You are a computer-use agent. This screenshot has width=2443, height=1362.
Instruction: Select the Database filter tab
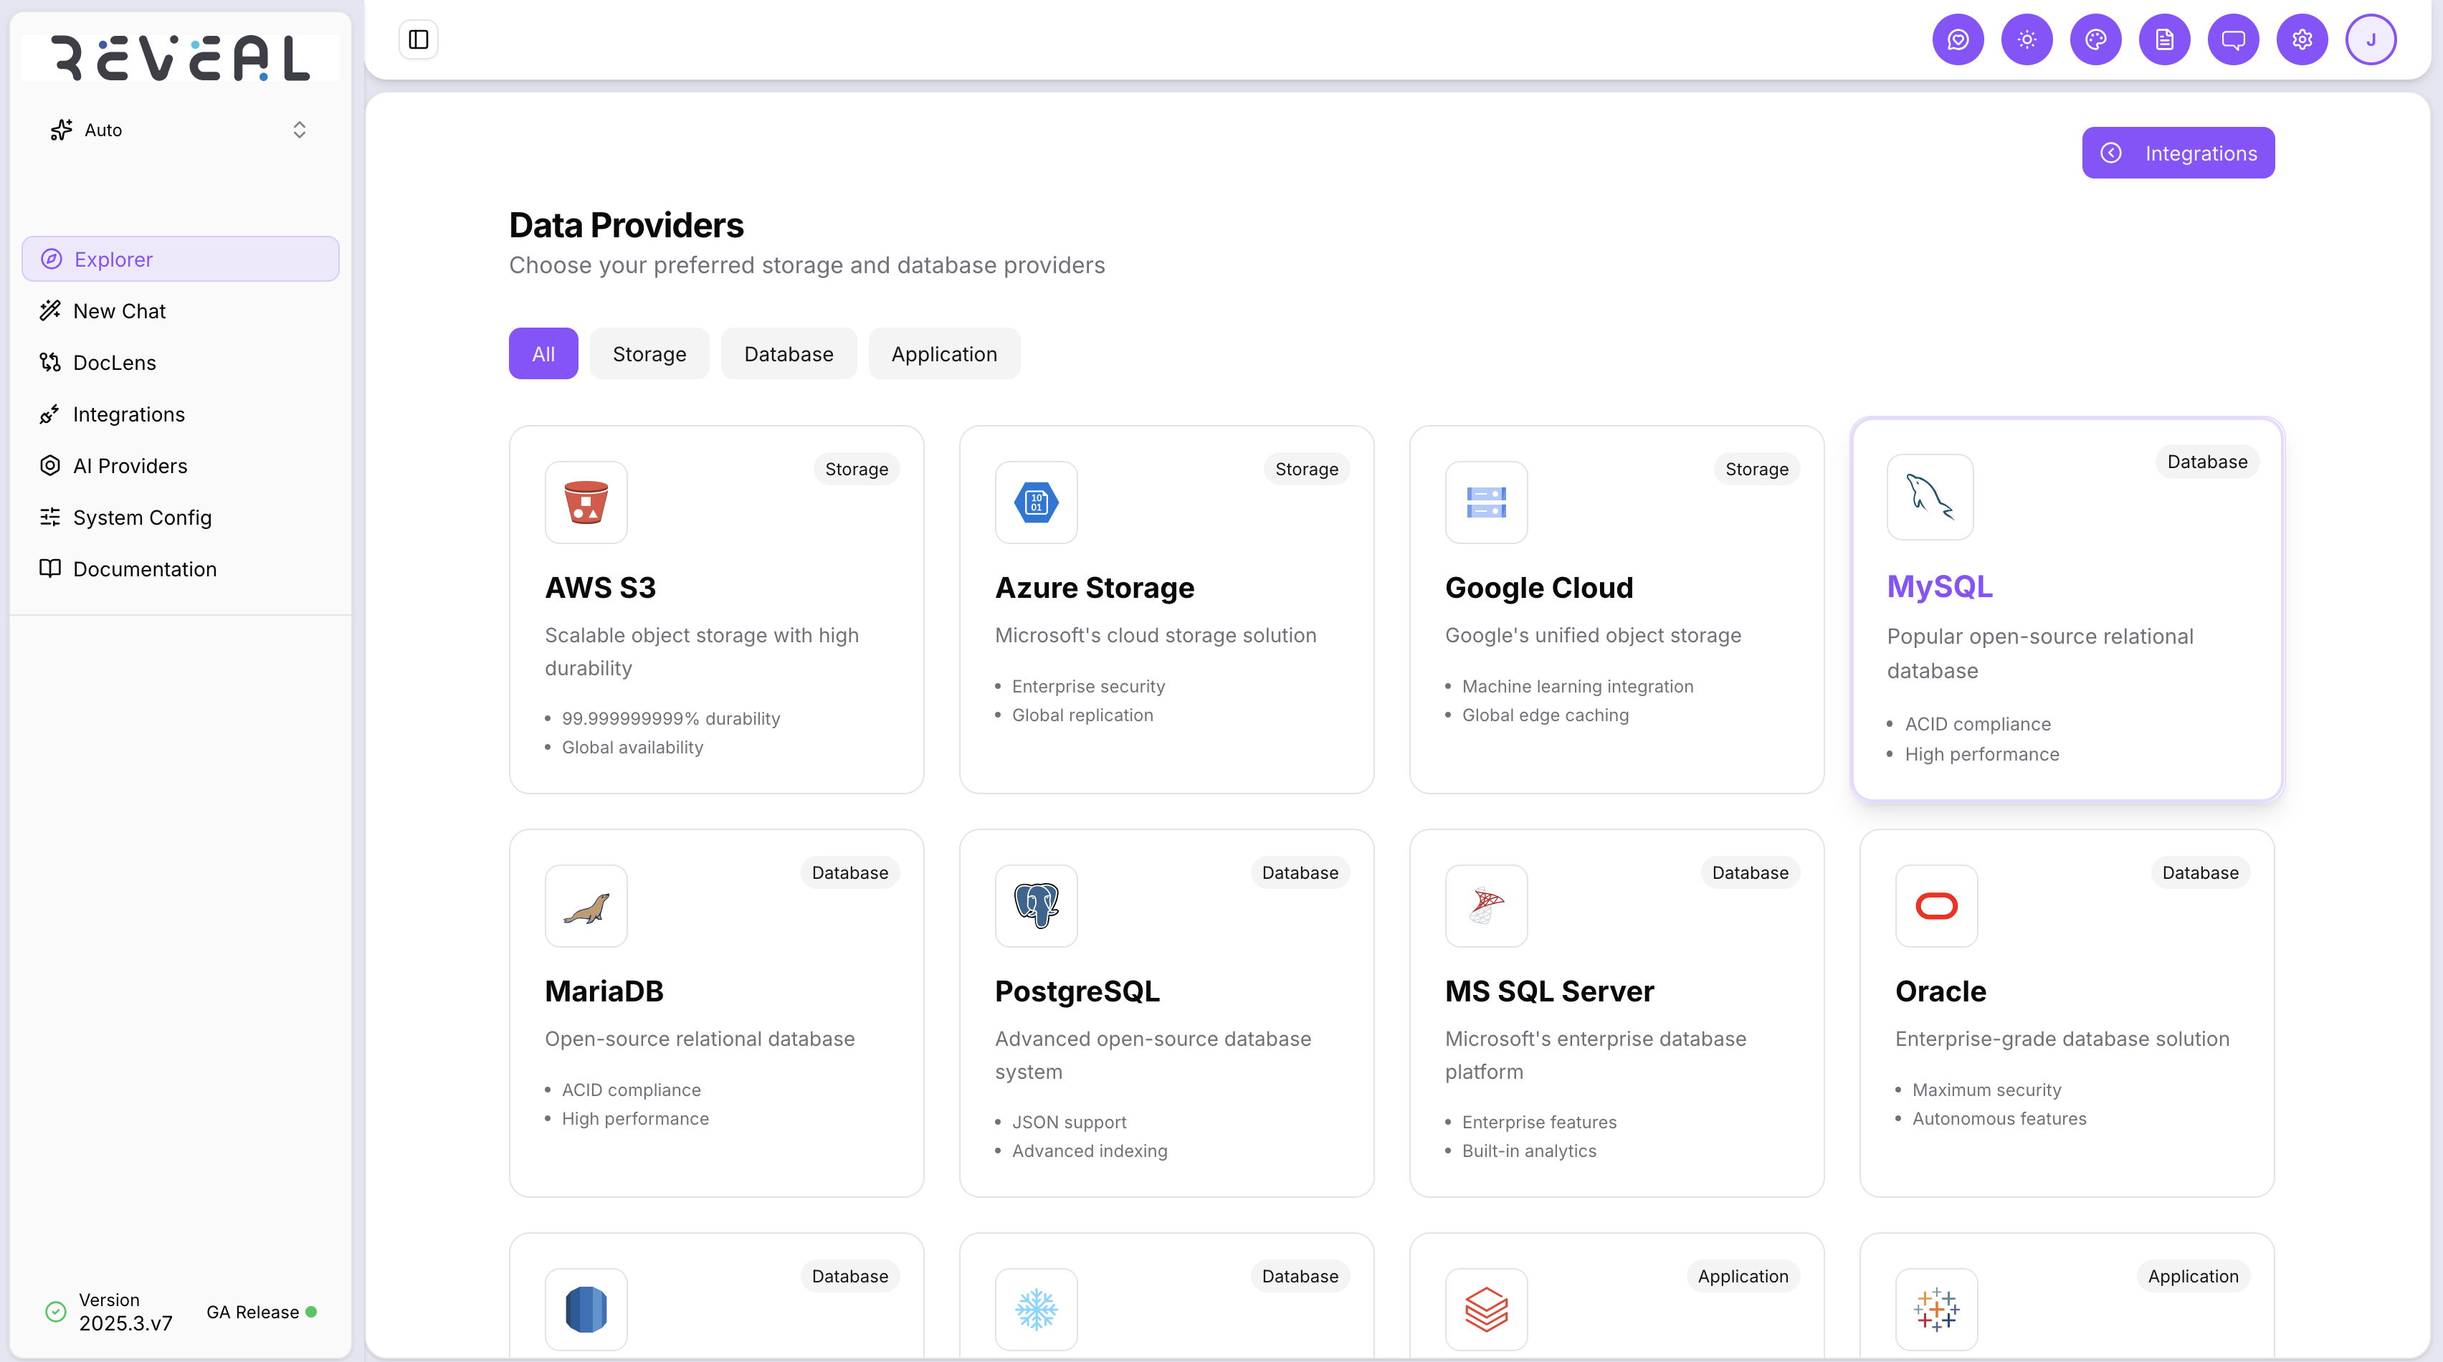tap(789, 354)
